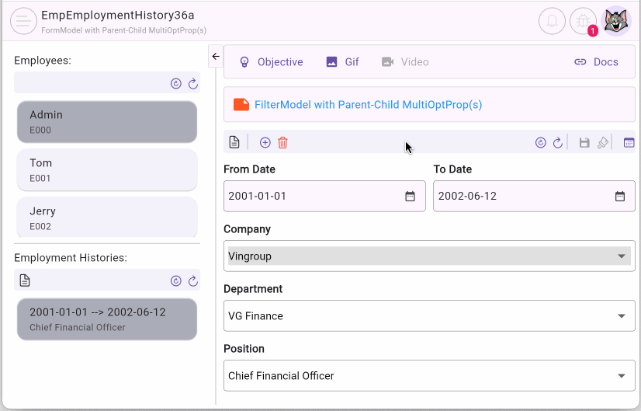Image resolution: width=641 pixels, height=411 pixels.
Task: Click the table view icon in form toolbar
Action: click(629, 142)
